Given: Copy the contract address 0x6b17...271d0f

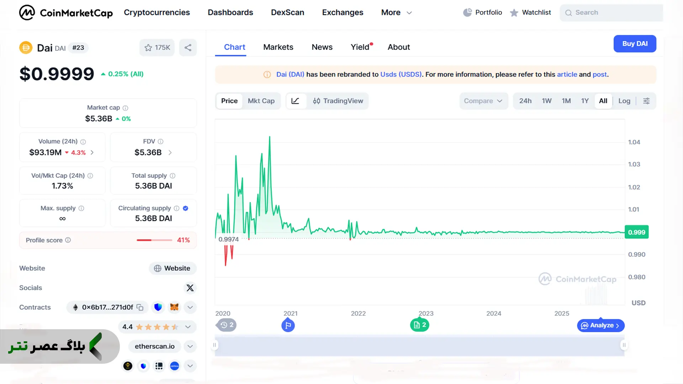Looking at the screenshot, I should (x=140, y=307).
